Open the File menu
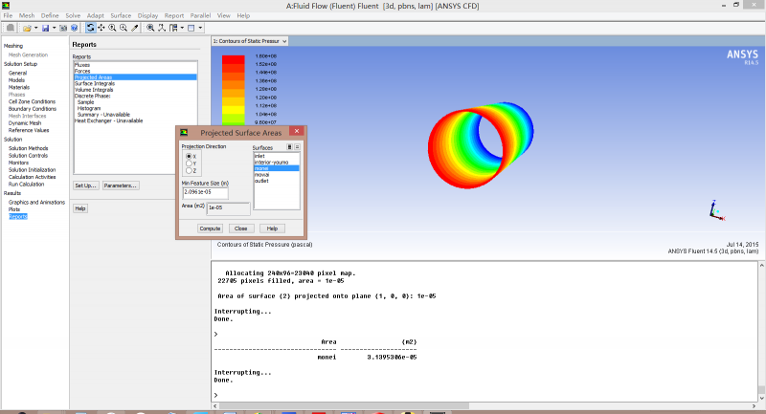 tap(8, 15)
